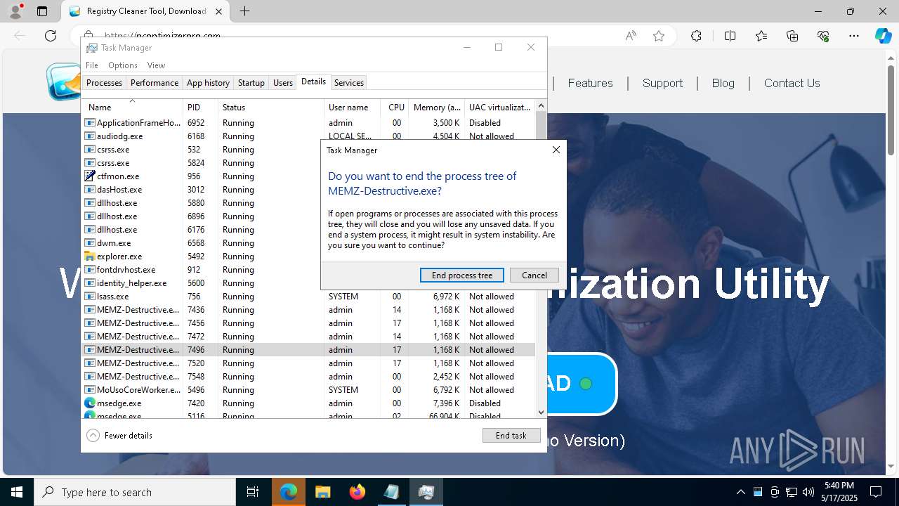Add page to favorites star icon
This screenshot has height=506, width=899.
pyautogui.click(x=659, y=36)
